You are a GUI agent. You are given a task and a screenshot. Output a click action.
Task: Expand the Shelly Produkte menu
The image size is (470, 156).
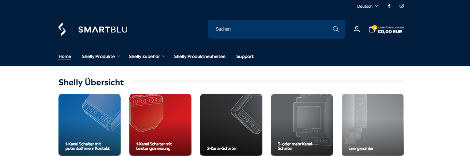point(101,56)
